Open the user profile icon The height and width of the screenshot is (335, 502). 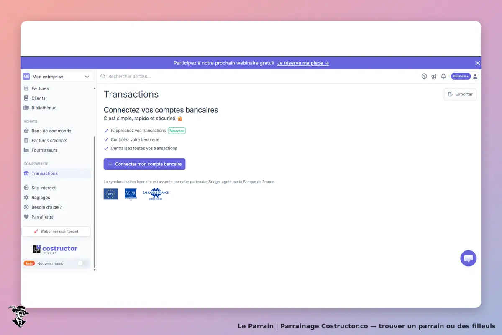475,76
